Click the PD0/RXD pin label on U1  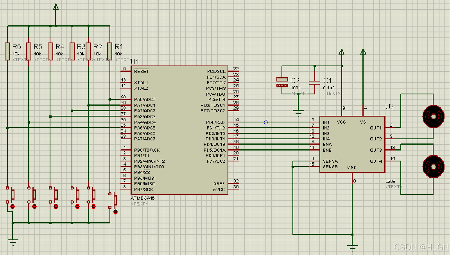(215, 121)
